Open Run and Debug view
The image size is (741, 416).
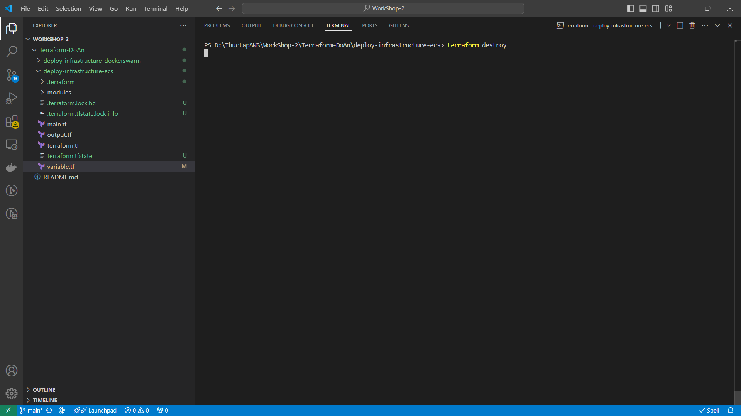click(12, 98)
